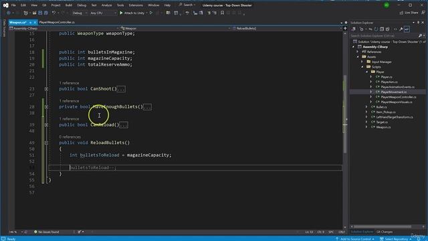Switch to the Git Changes tab

pyautogui.click(x=385, y=232)
